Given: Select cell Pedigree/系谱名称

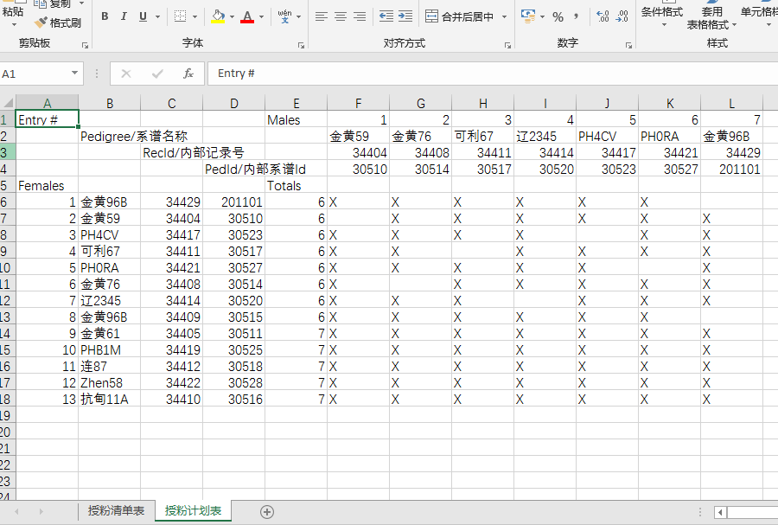Looking at the screenshot, I should point(110,136).
